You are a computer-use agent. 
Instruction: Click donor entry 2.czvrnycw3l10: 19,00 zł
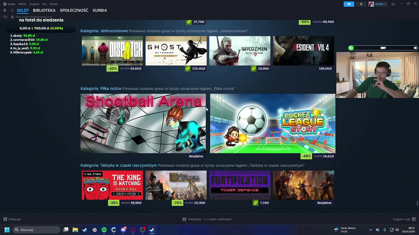click(x=29, y=40)
